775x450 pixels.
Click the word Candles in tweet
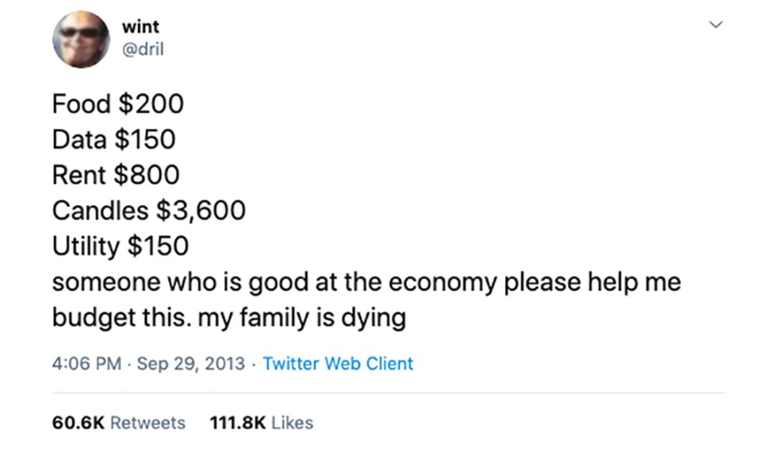pos(100,210)
